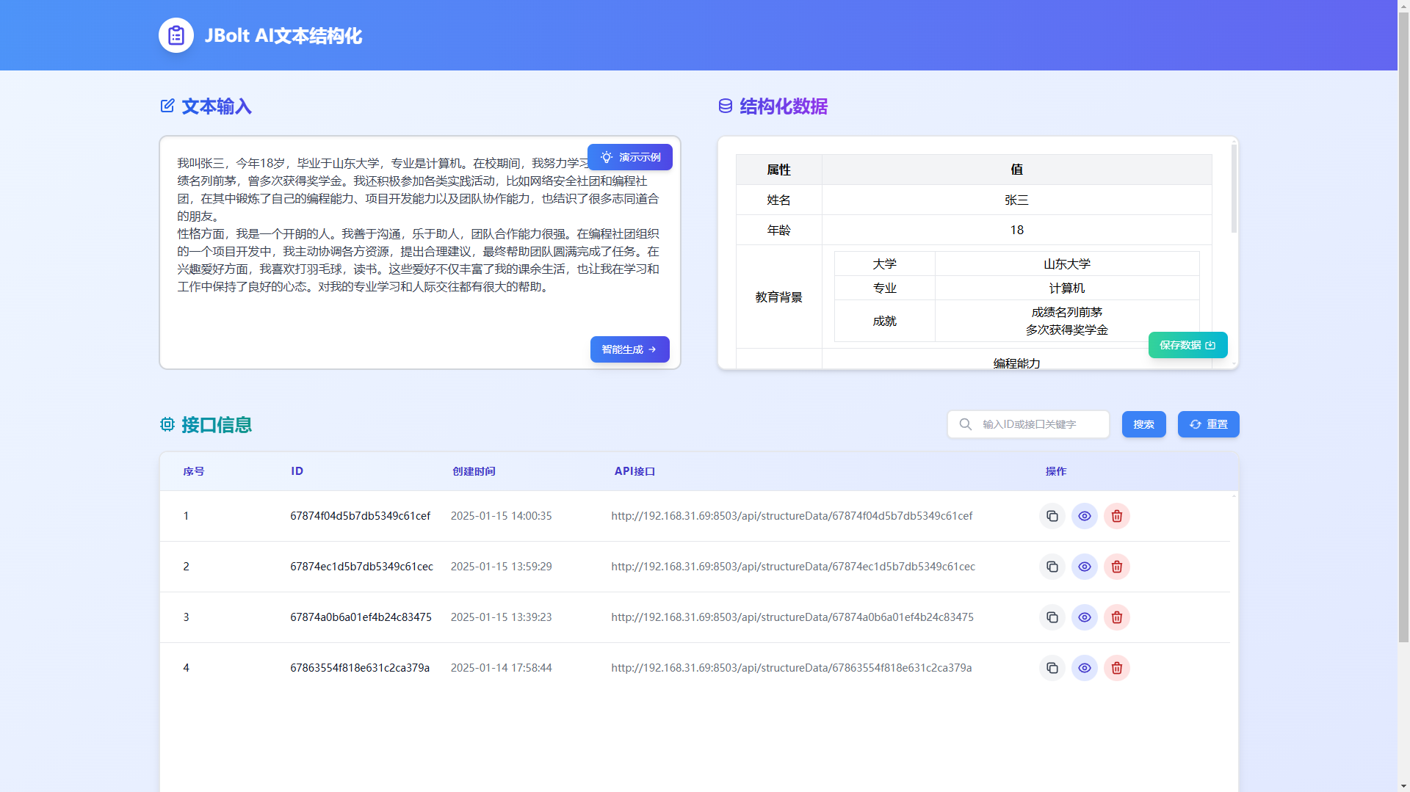Delete row 67874f04d5b7db5349c61cef
The width and height of the screenshot is (1410, 792).
click(x=1117, y=516)
